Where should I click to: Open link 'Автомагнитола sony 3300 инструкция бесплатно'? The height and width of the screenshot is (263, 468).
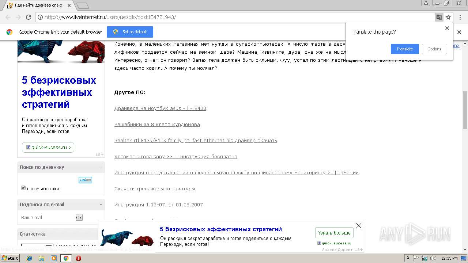[x=176, y=157]
